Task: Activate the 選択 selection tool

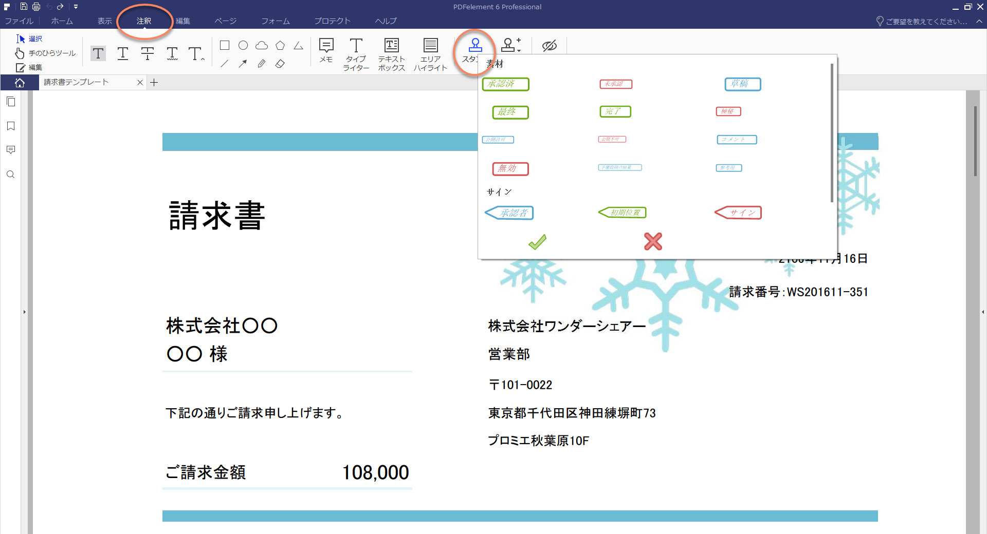Action: pyautogui.click(x=29, y=39)
